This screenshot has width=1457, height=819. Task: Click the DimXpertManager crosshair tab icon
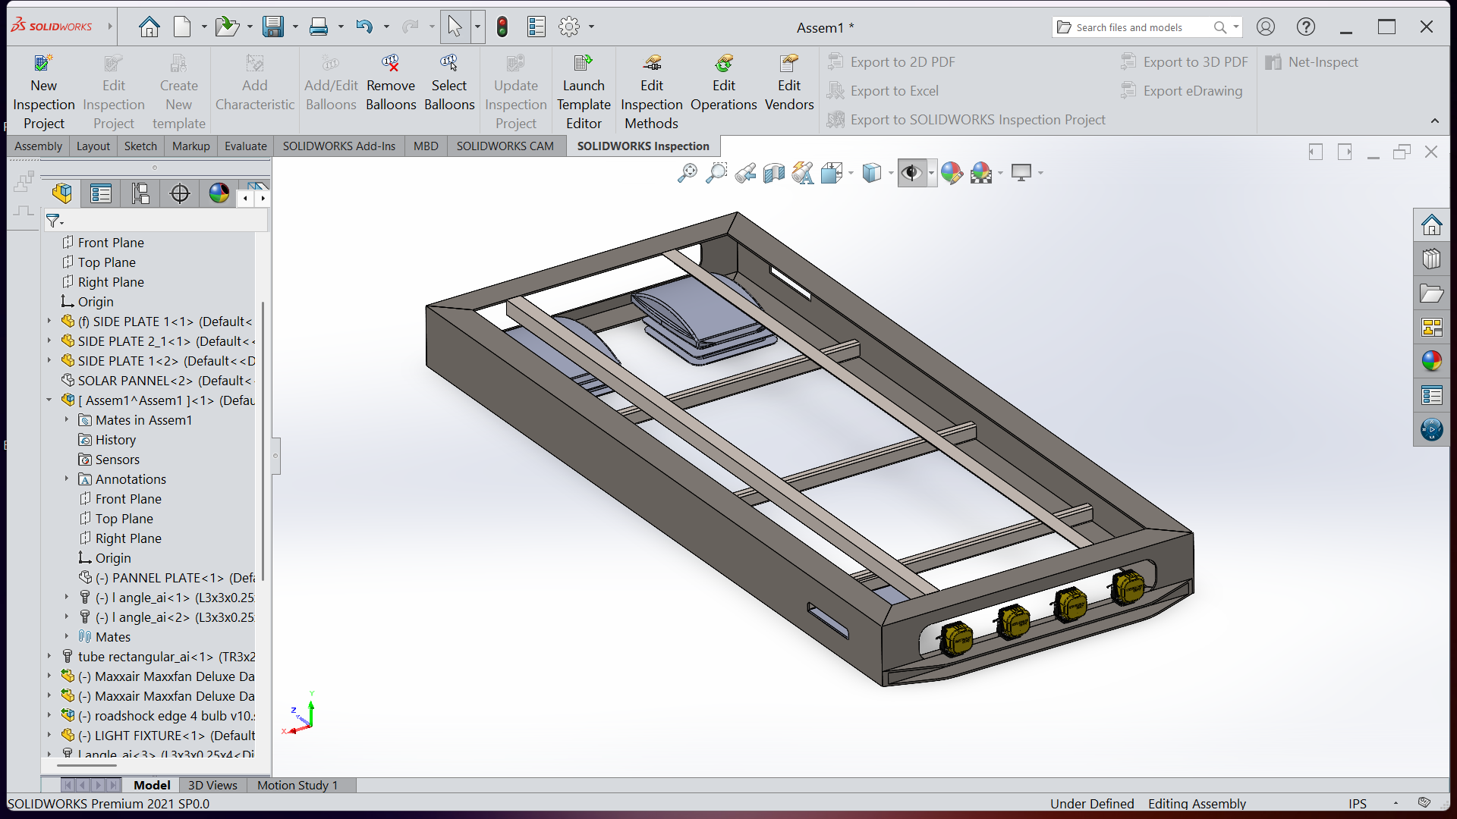tap(180, 194)
